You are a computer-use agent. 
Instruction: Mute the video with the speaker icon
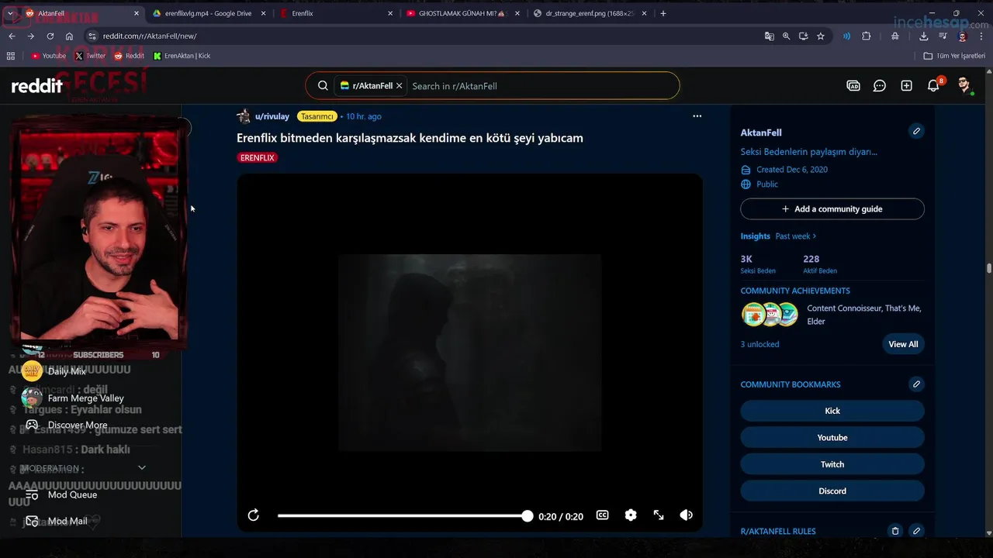pyautogui.click(x=687, y=515)
